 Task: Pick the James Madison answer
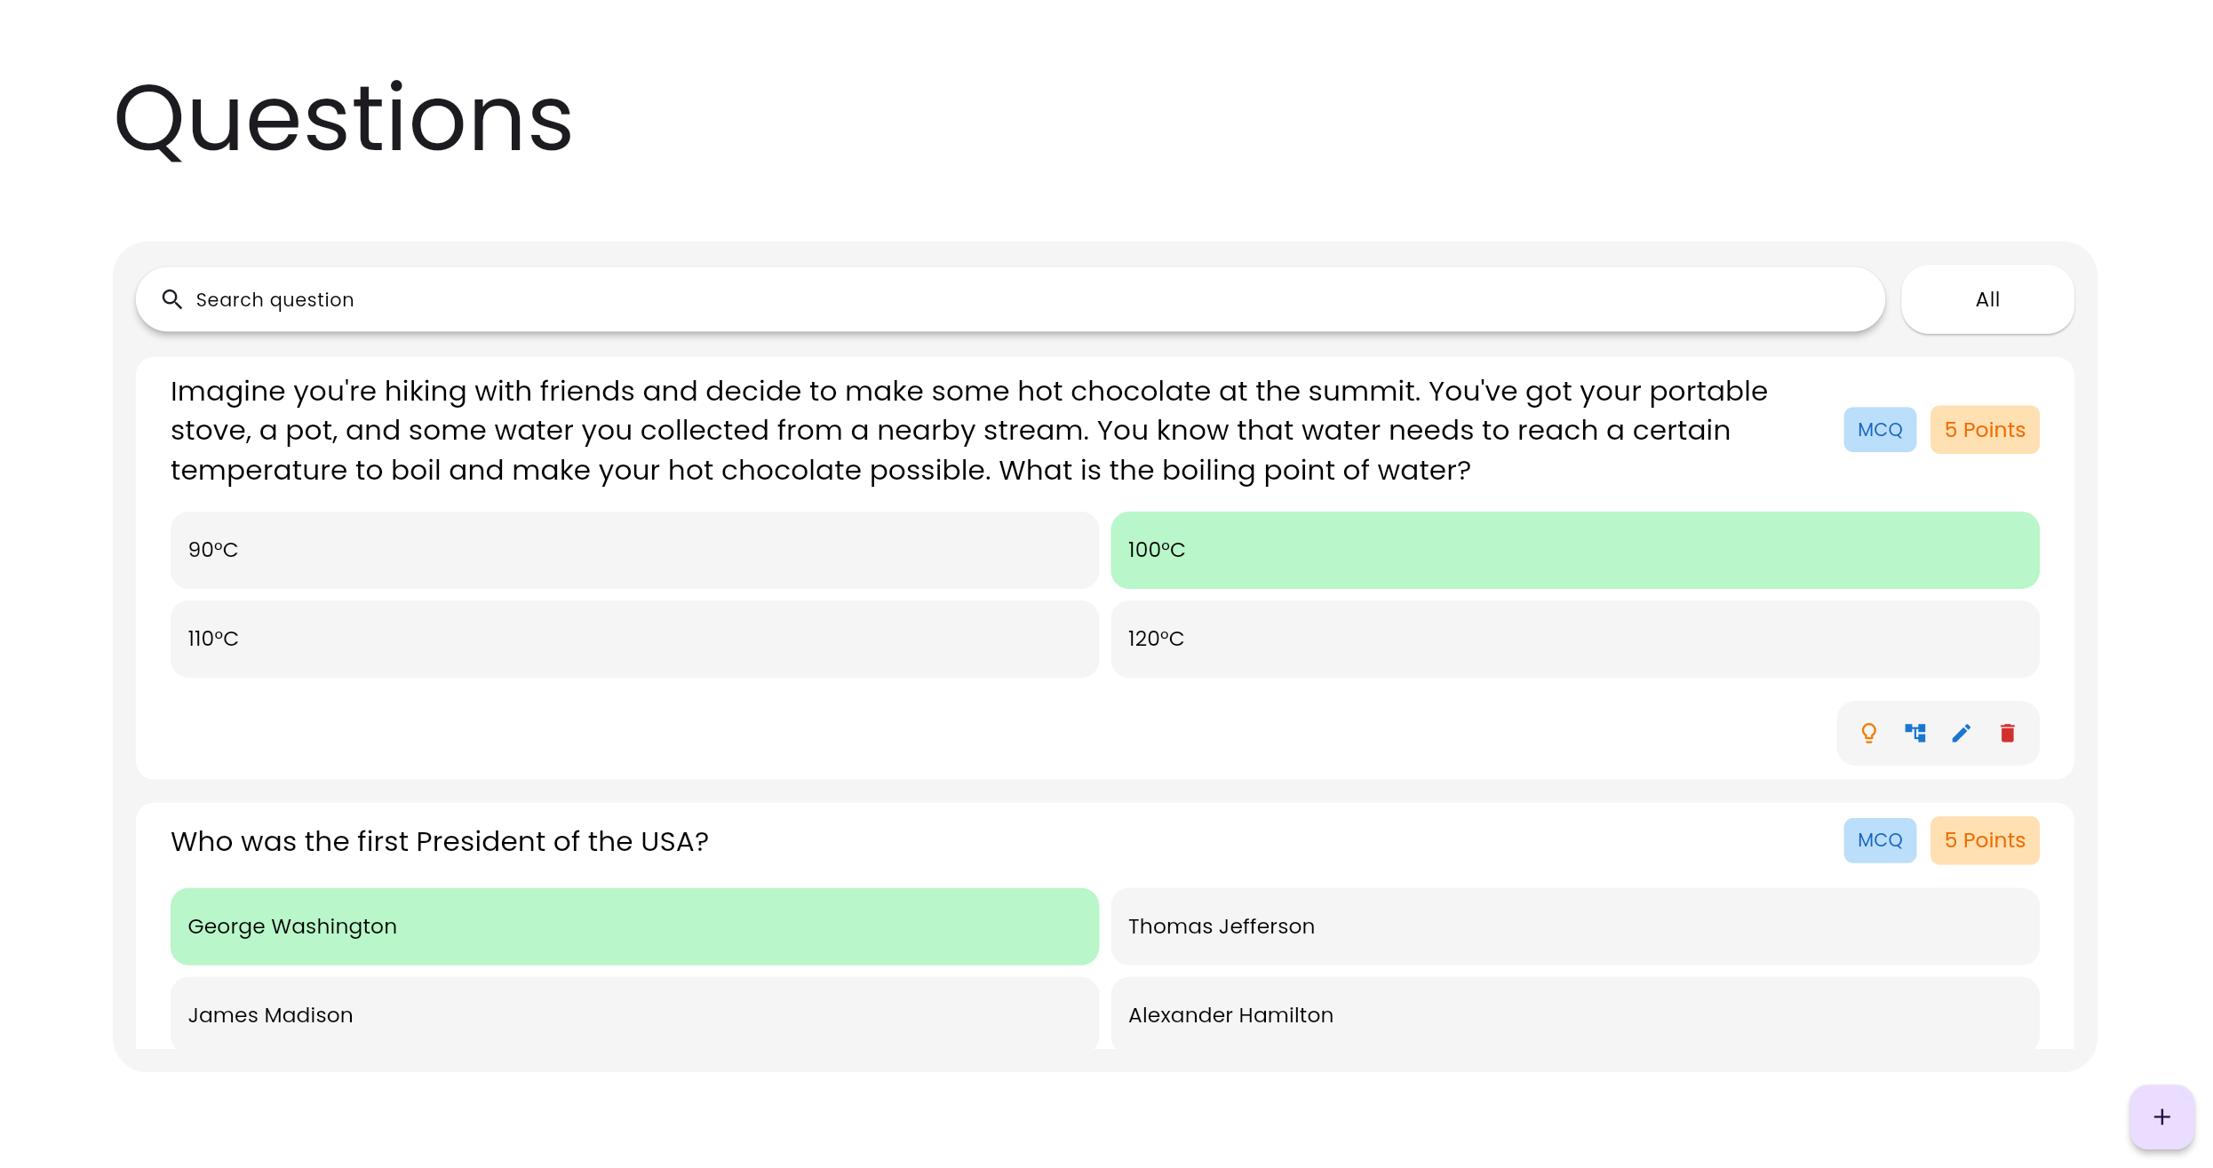(x=634, y=1014)
